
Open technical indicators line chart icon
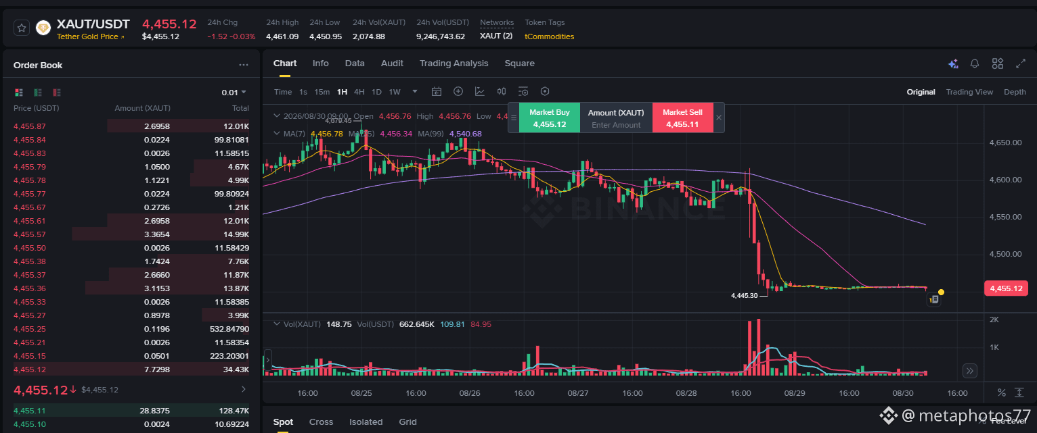click(480, 92)
